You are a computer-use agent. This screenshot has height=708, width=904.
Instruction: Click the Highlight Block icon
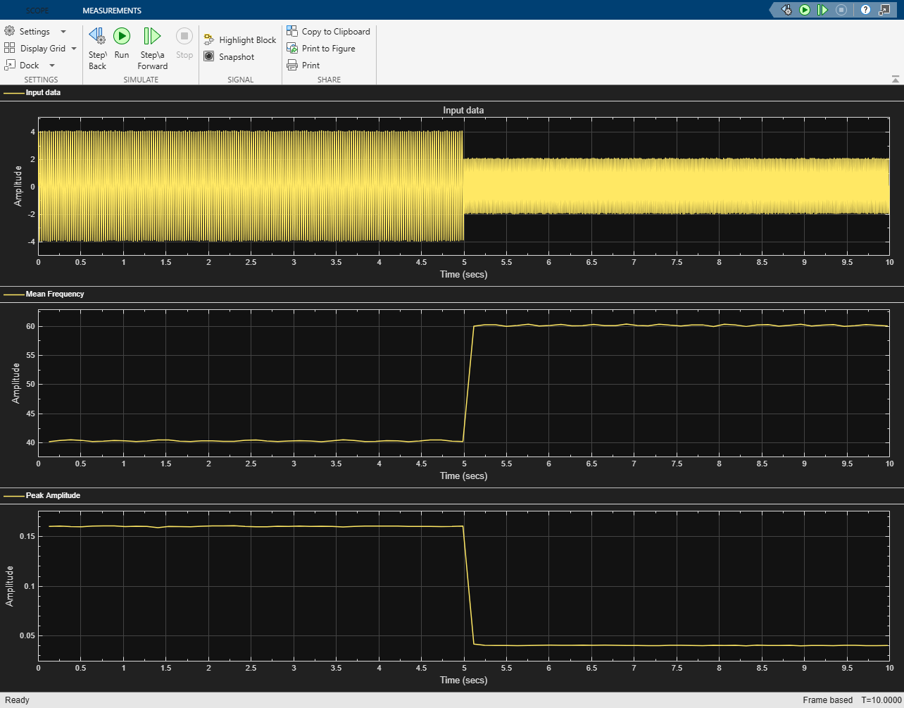209,40
